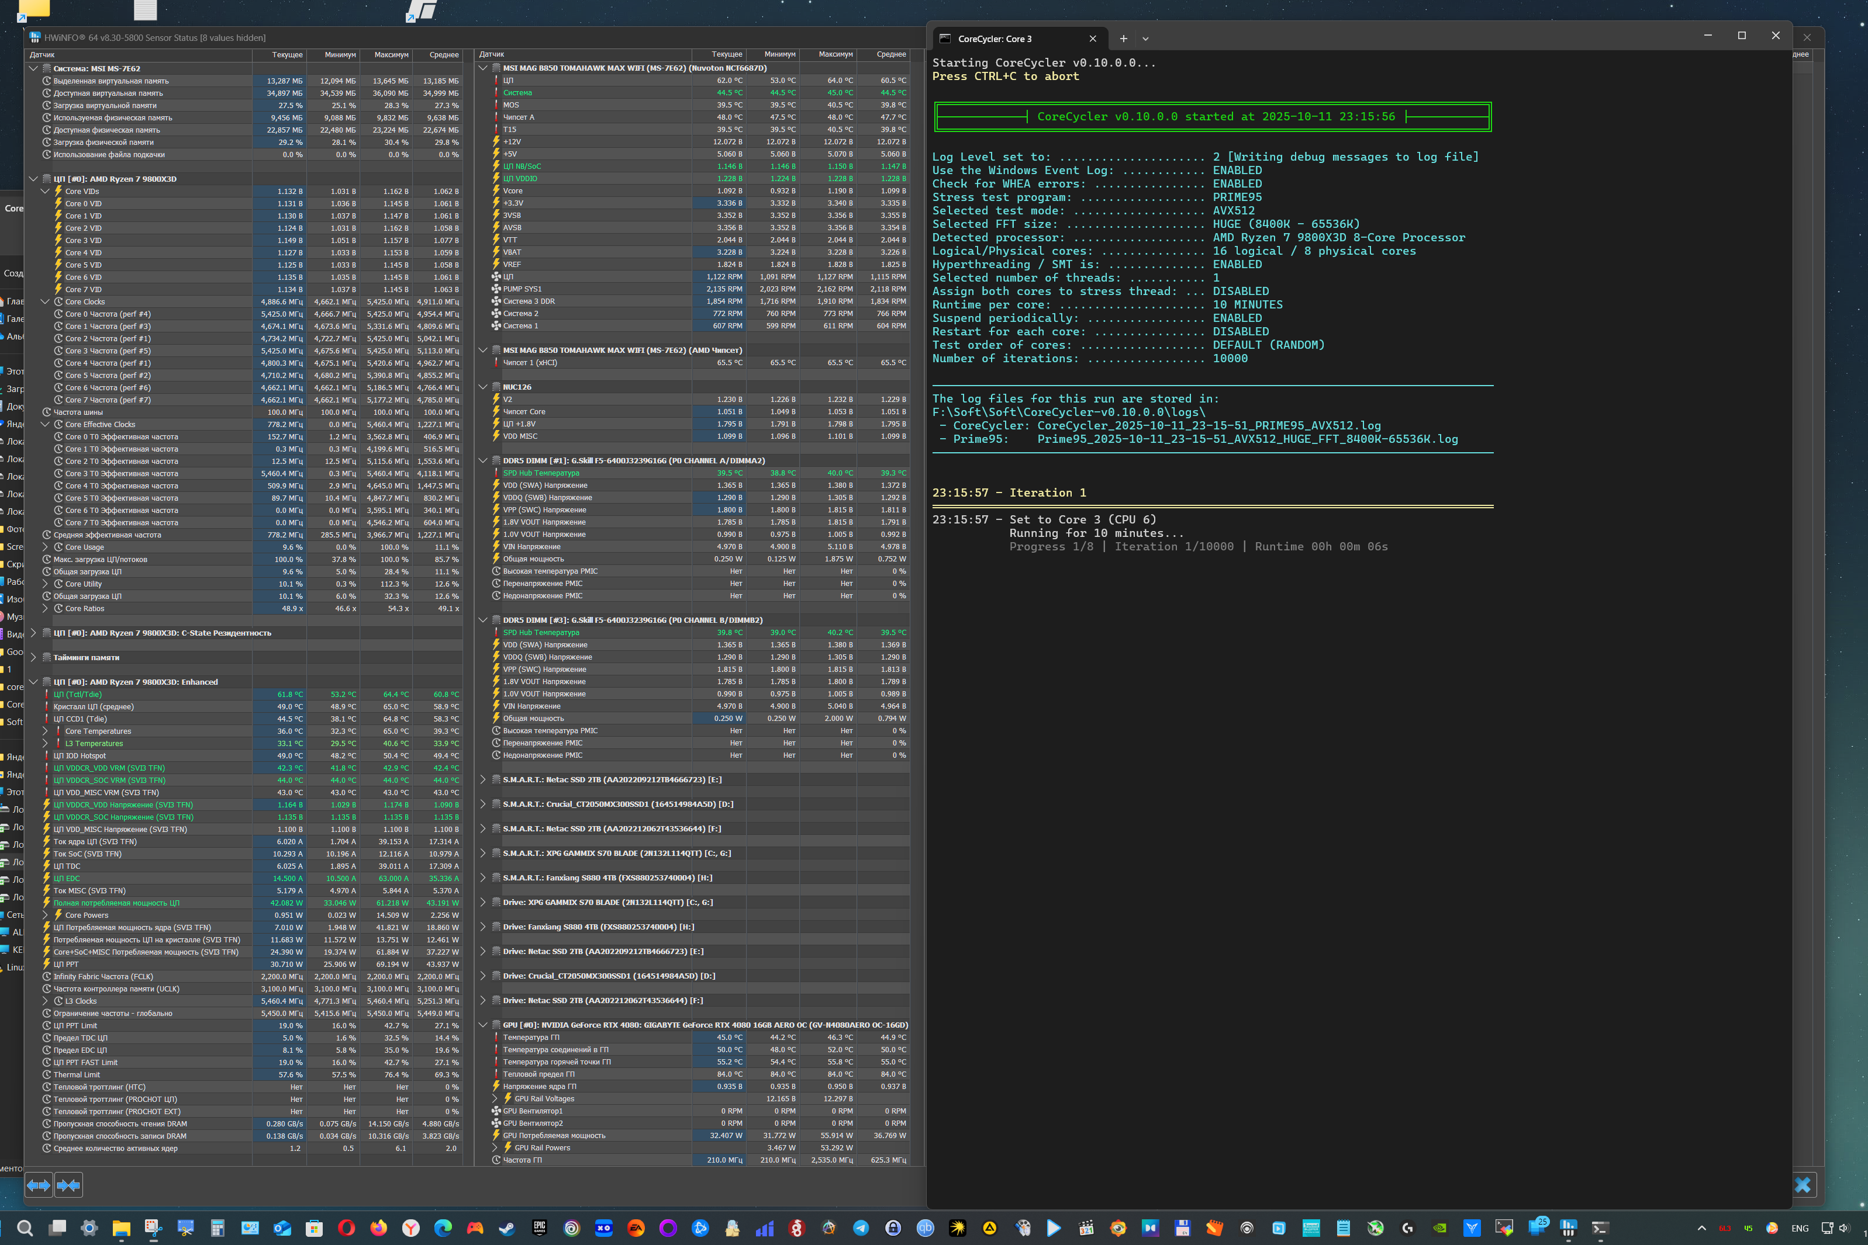Image resolution: width=1868 pixels, height=1245 pixels.
Task: Expand the Тайминги памяти section
Action: [x=33, y=657]
